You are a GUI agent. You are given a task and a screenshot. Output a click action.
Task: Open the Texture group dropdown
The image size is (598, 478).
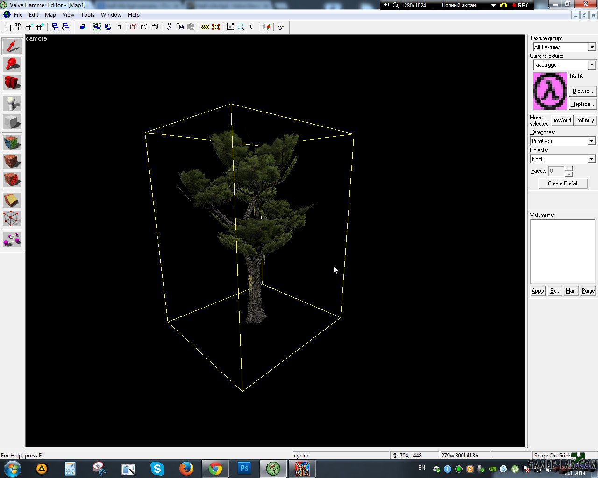click(564, 47)
